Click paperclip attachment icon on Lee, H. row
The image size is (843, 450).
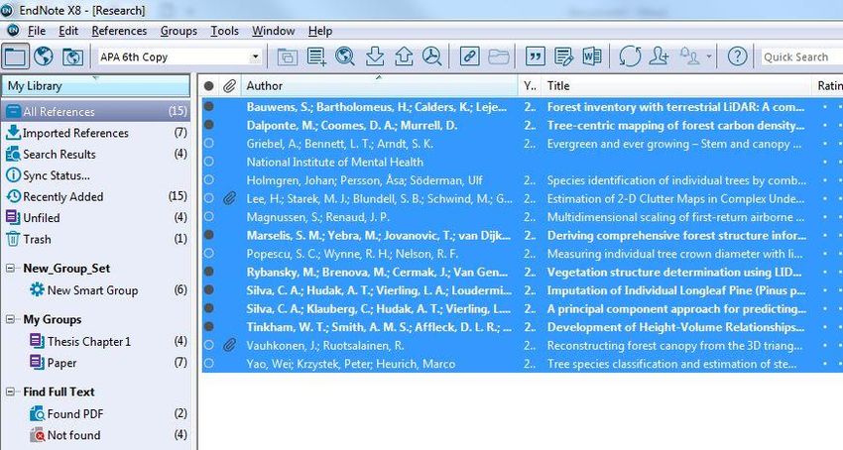click(229, 198)
